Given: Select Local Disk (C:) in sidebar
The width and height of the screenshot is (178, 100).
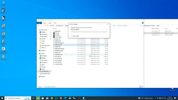Looking at the screenshot, I should [45, 71].
